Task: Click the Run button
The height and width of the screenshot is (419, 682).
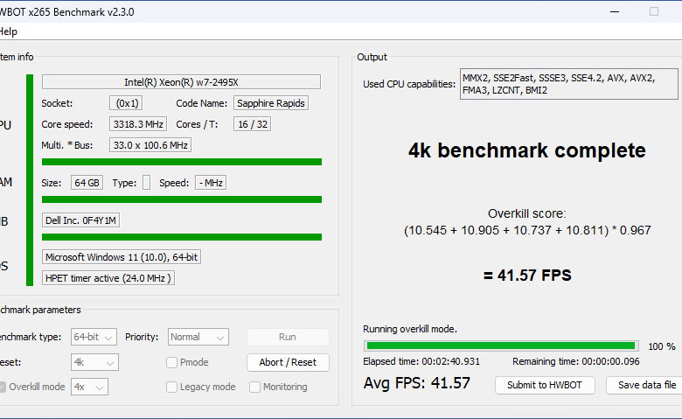Action: [288, 337]
